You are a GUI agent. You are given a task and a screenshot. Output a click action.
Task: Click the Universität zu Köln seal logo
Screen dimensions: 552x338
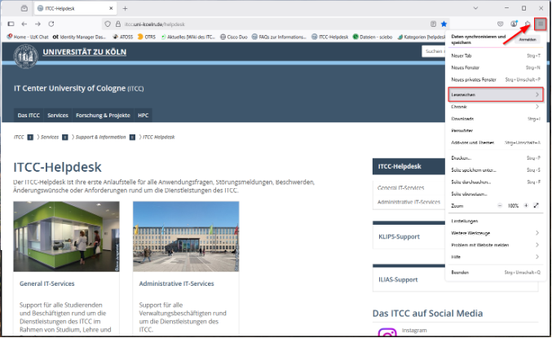(26, 56)
